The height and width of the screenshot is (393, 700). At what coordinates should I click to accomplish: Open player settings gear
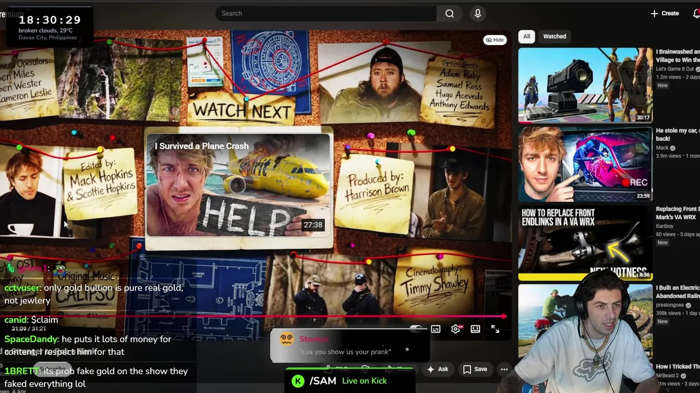pos(456,329)
